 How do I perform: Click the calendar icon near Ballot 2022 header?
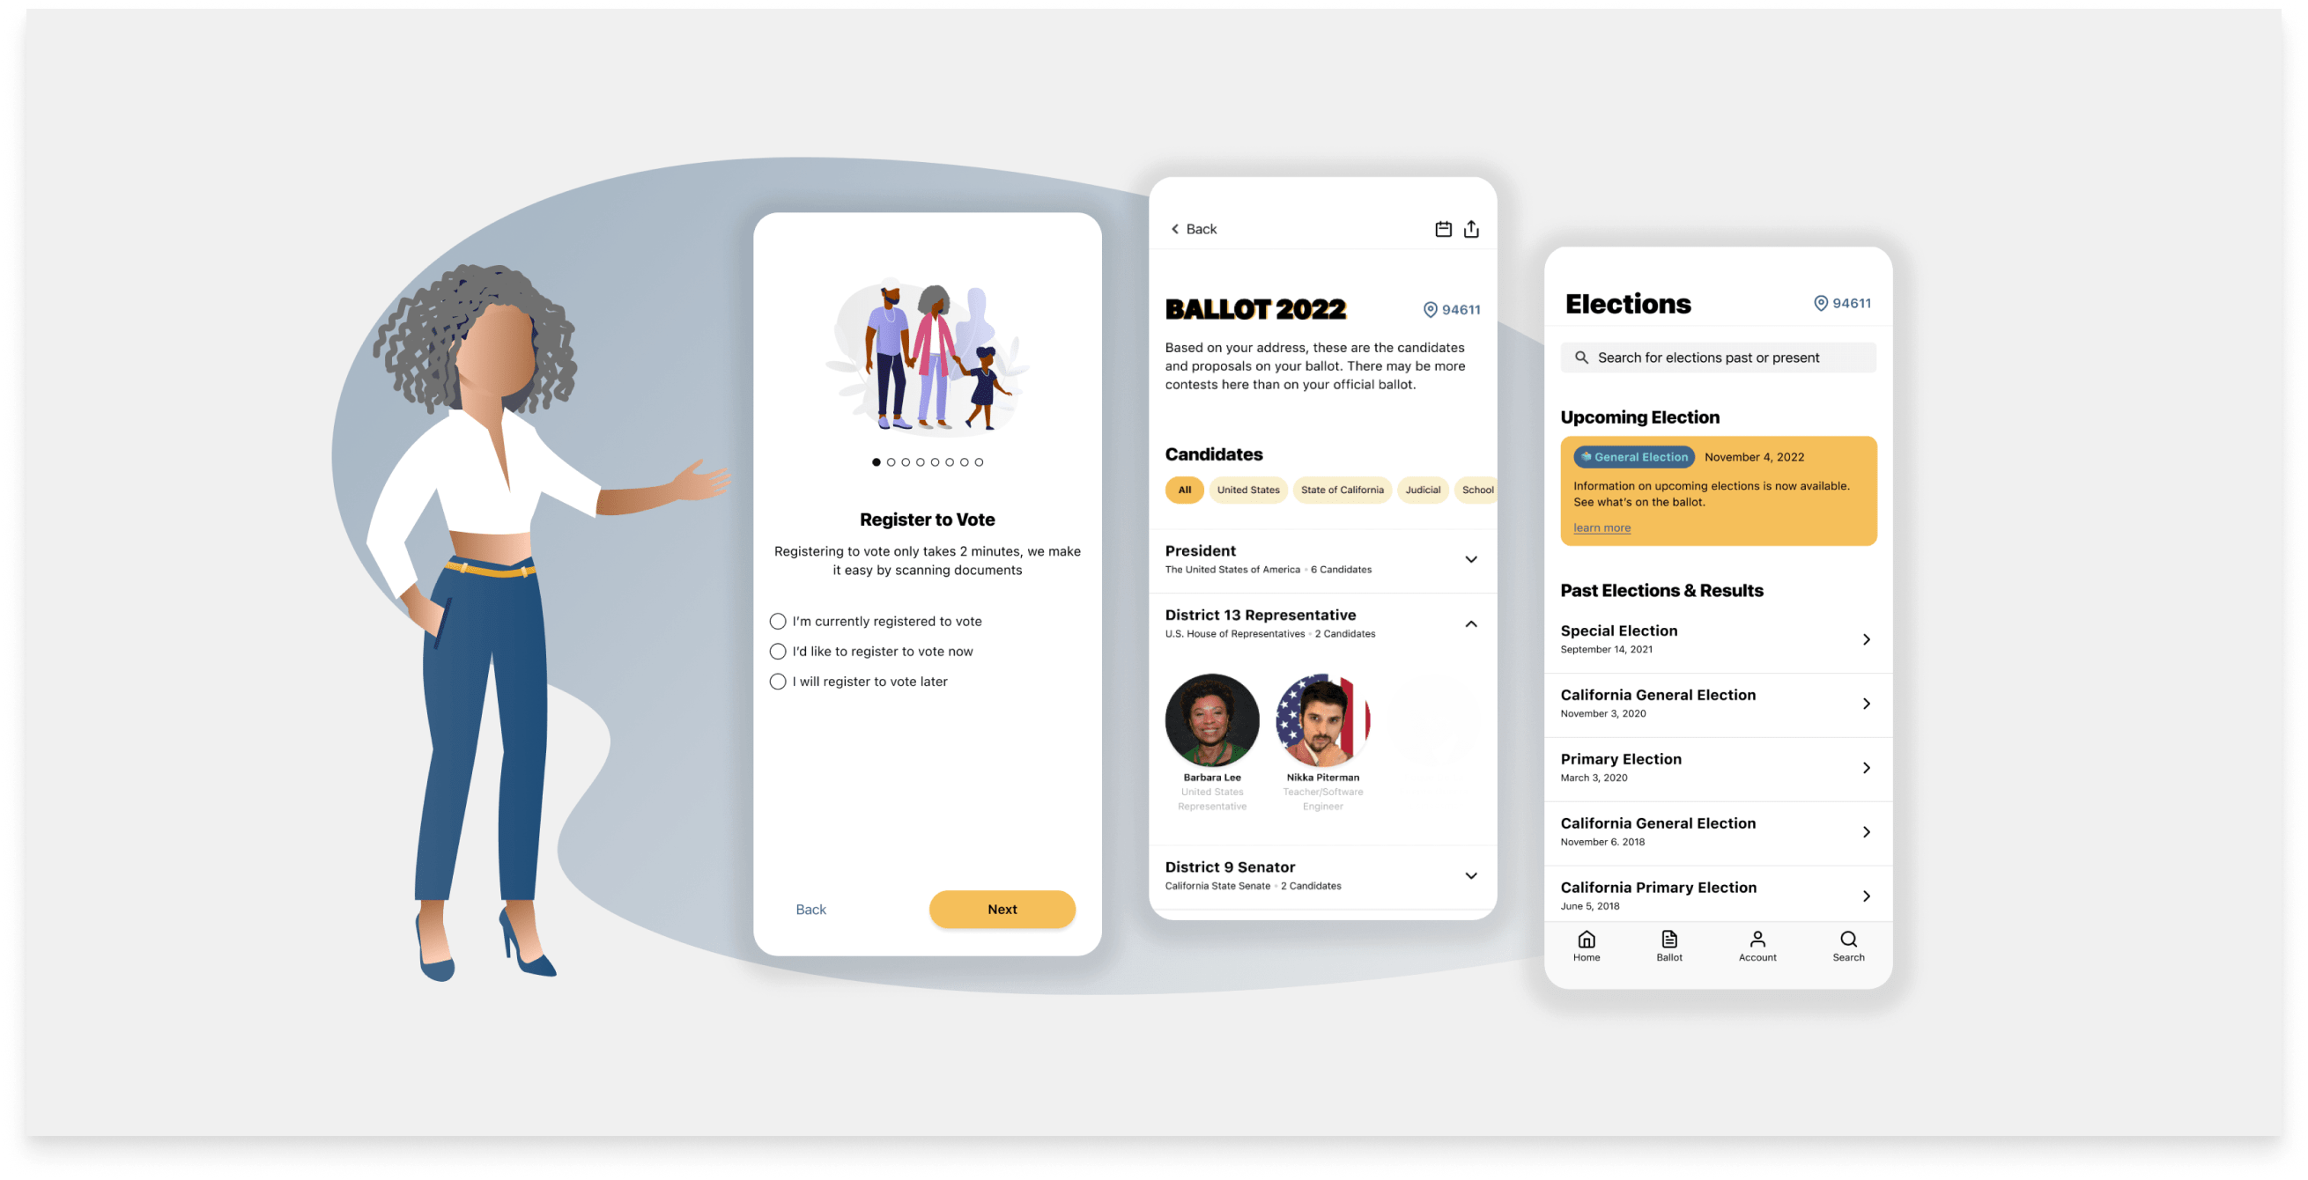tap(1441, 229)
